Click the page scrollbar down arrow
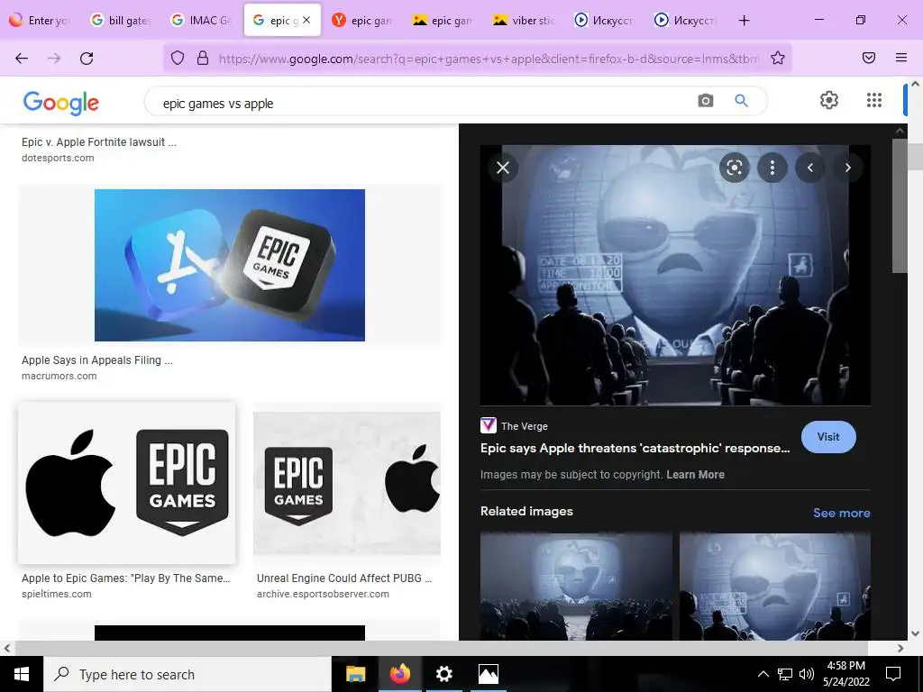Image resolution: width=923 pixels, height=692 pixels. point(915,633)
